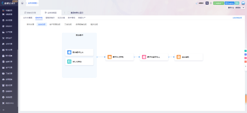This screenshot has width=247, height=113.
Task: Open the 出纳结账 flow node
Action: coord(189,57)
